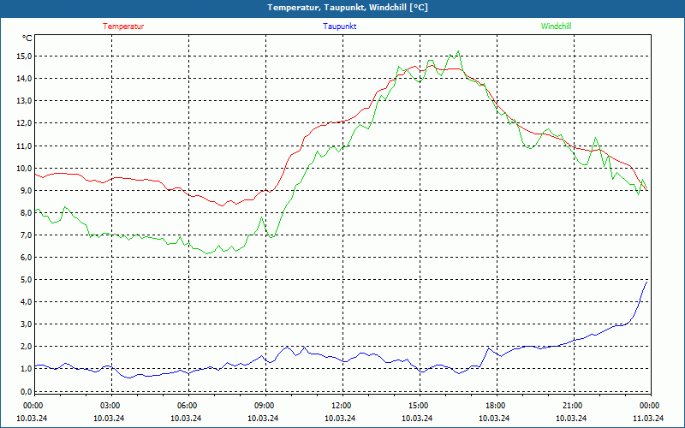This screenshot has width=685, height=428.
Task: Click the 06:00 time label
Action: (188, 406)
